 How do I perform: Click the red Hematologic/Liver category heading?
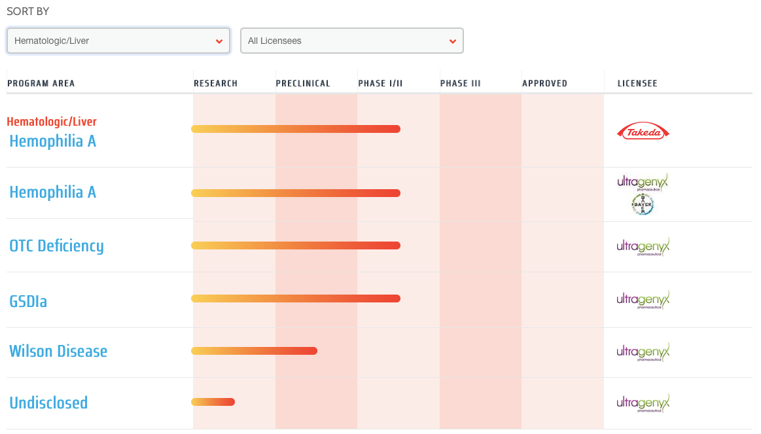(x=52, y=122)
